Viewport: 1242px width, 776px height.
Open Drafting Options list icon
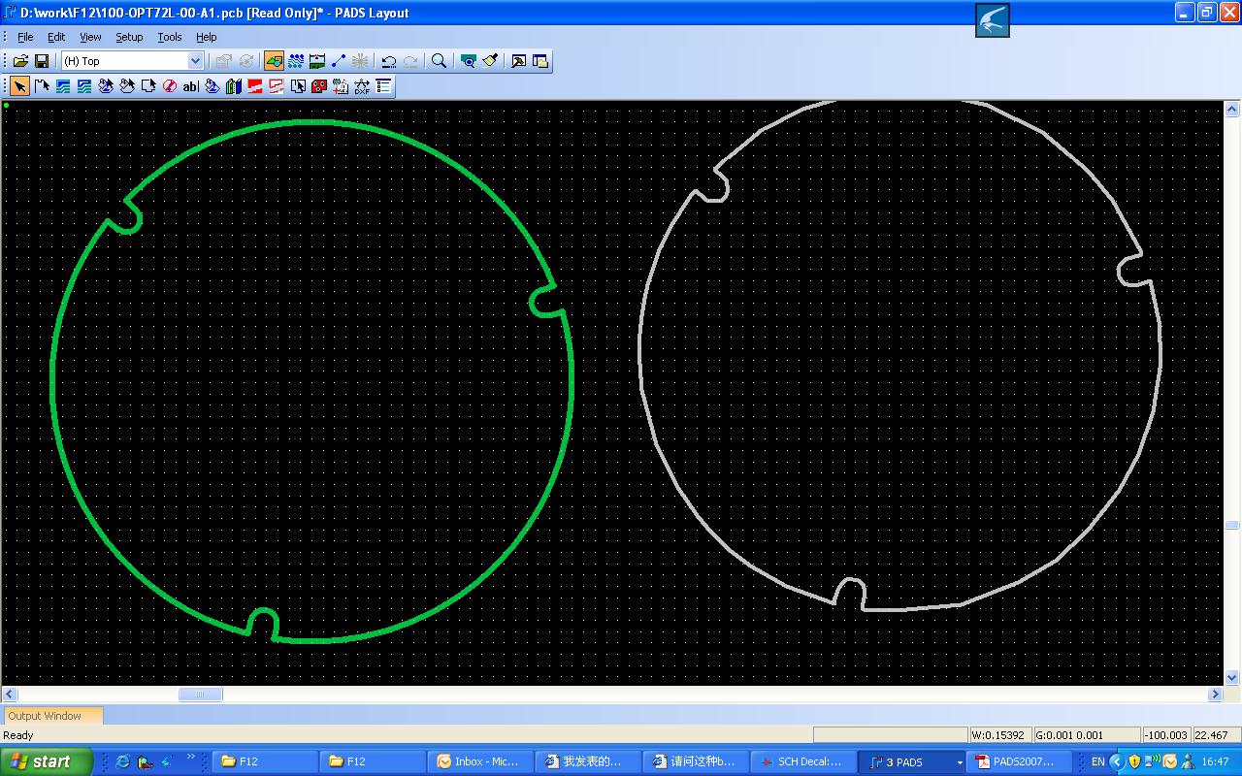point(383,86)
